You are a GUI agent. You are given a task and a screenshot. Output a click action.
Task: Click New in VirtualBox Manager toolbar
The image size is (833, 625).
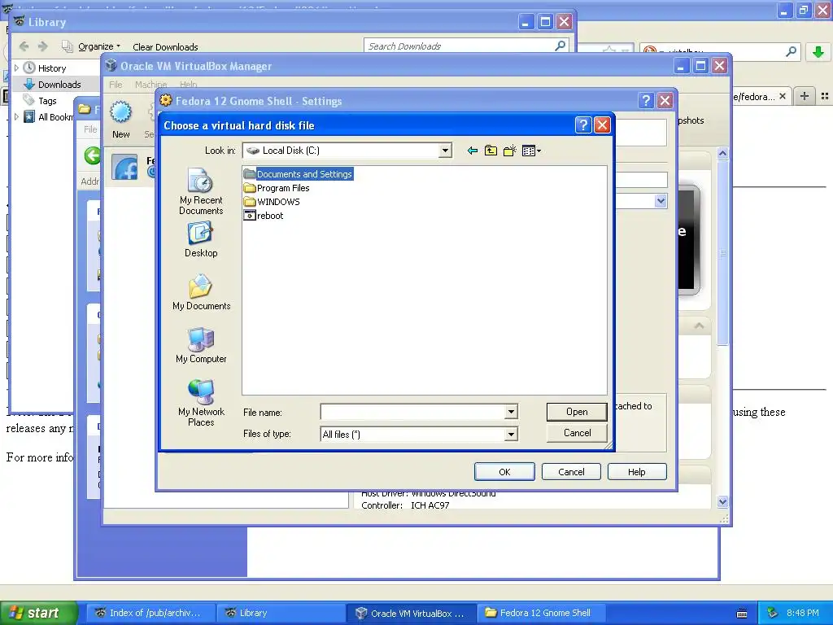click(120, 120)
